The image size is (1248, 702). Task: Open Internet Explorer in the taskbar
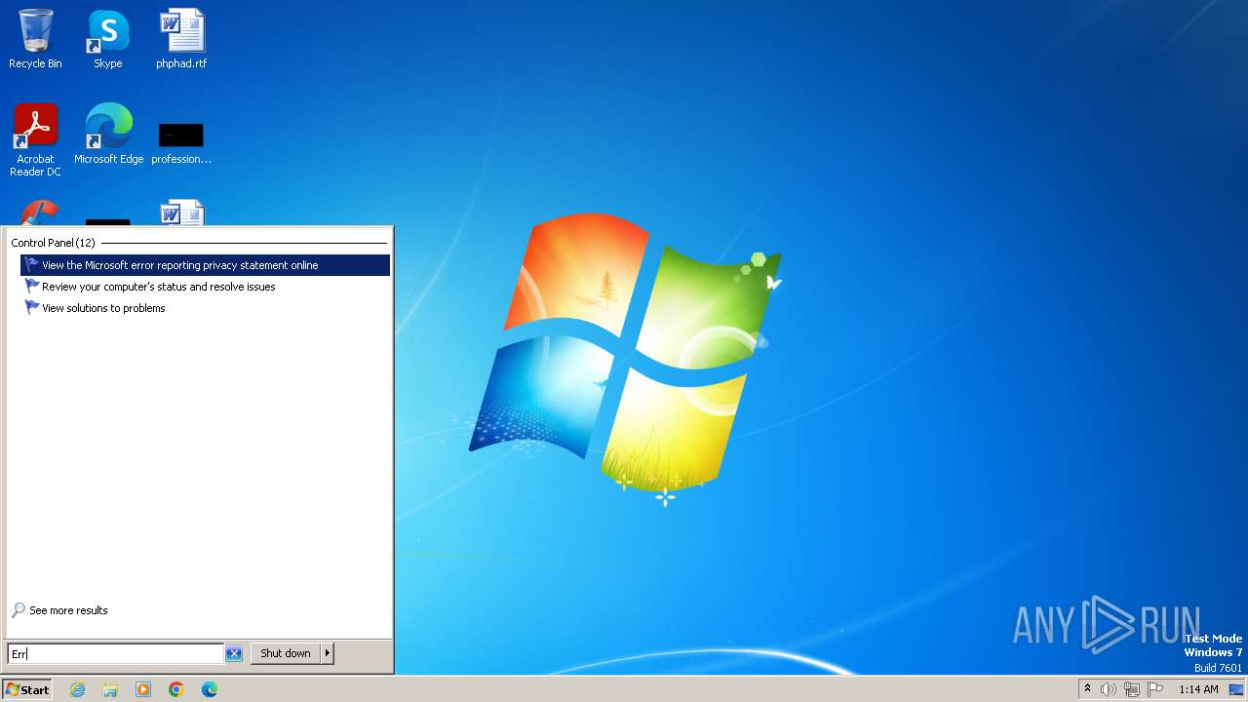(x=77, y=689)
